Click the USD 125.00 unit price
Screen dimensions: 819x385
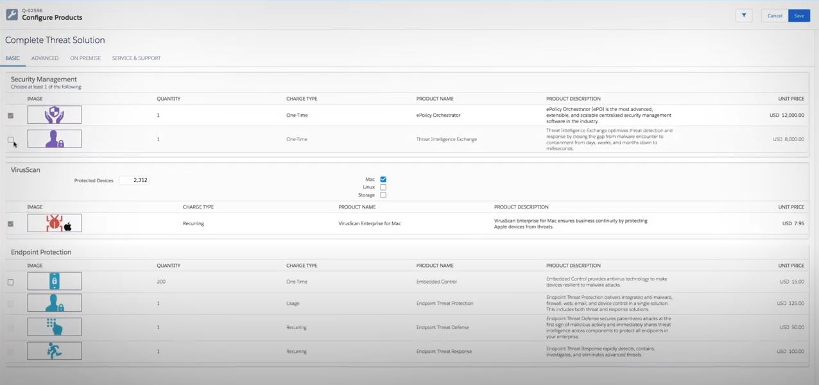pos(791,304)
